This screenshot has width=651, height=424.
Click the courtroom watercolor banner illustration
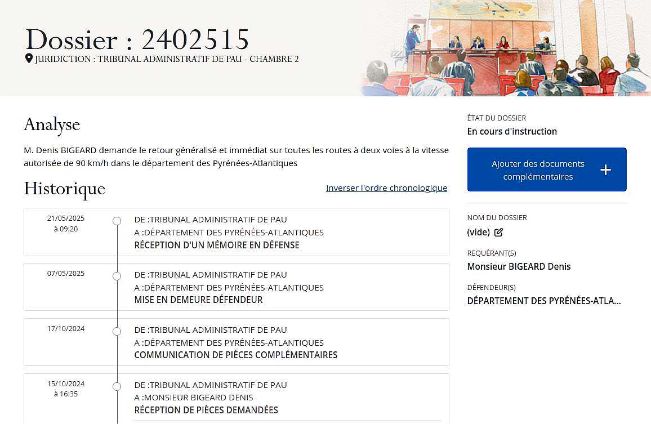(x=505, y=48)
